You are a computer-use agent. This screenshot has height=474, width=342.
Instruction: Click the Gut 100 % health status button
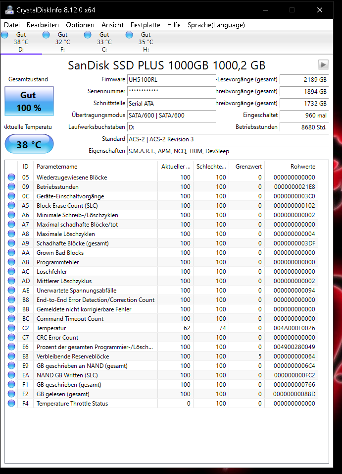29,101
